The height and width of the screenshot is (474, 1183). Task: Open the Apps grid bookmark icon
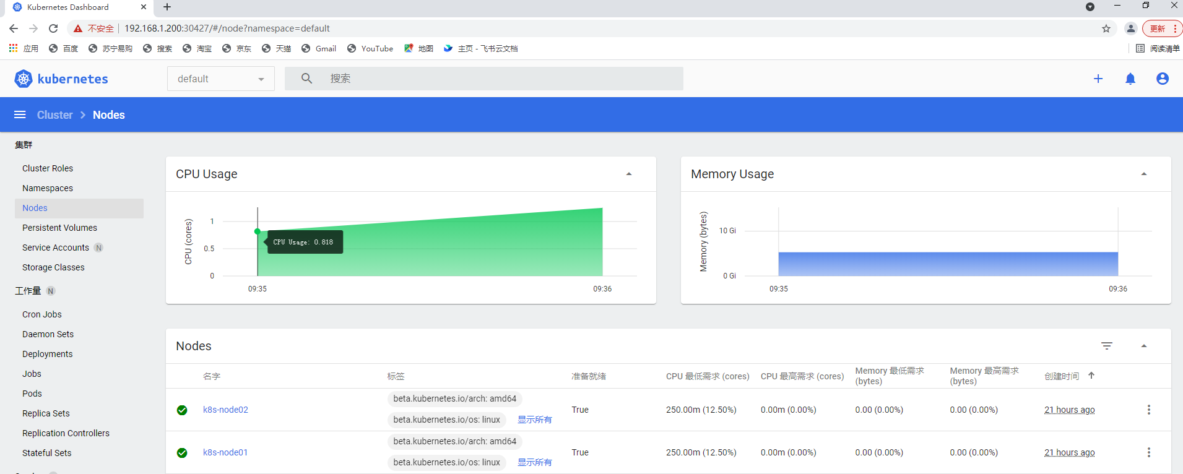point(13,48)
